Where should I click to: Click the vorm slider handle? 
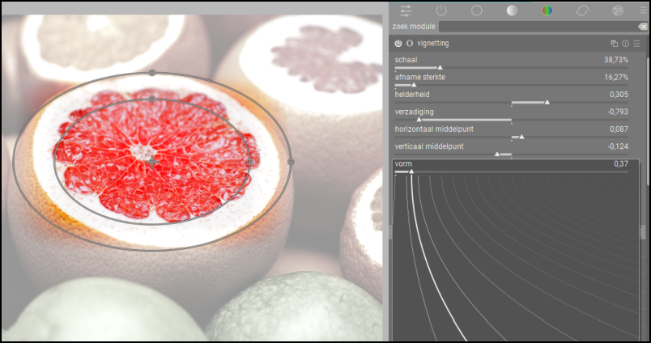(411, 171)
